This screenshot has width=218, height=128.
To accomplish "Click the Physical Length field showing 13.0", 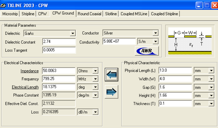I will (175, 70).
